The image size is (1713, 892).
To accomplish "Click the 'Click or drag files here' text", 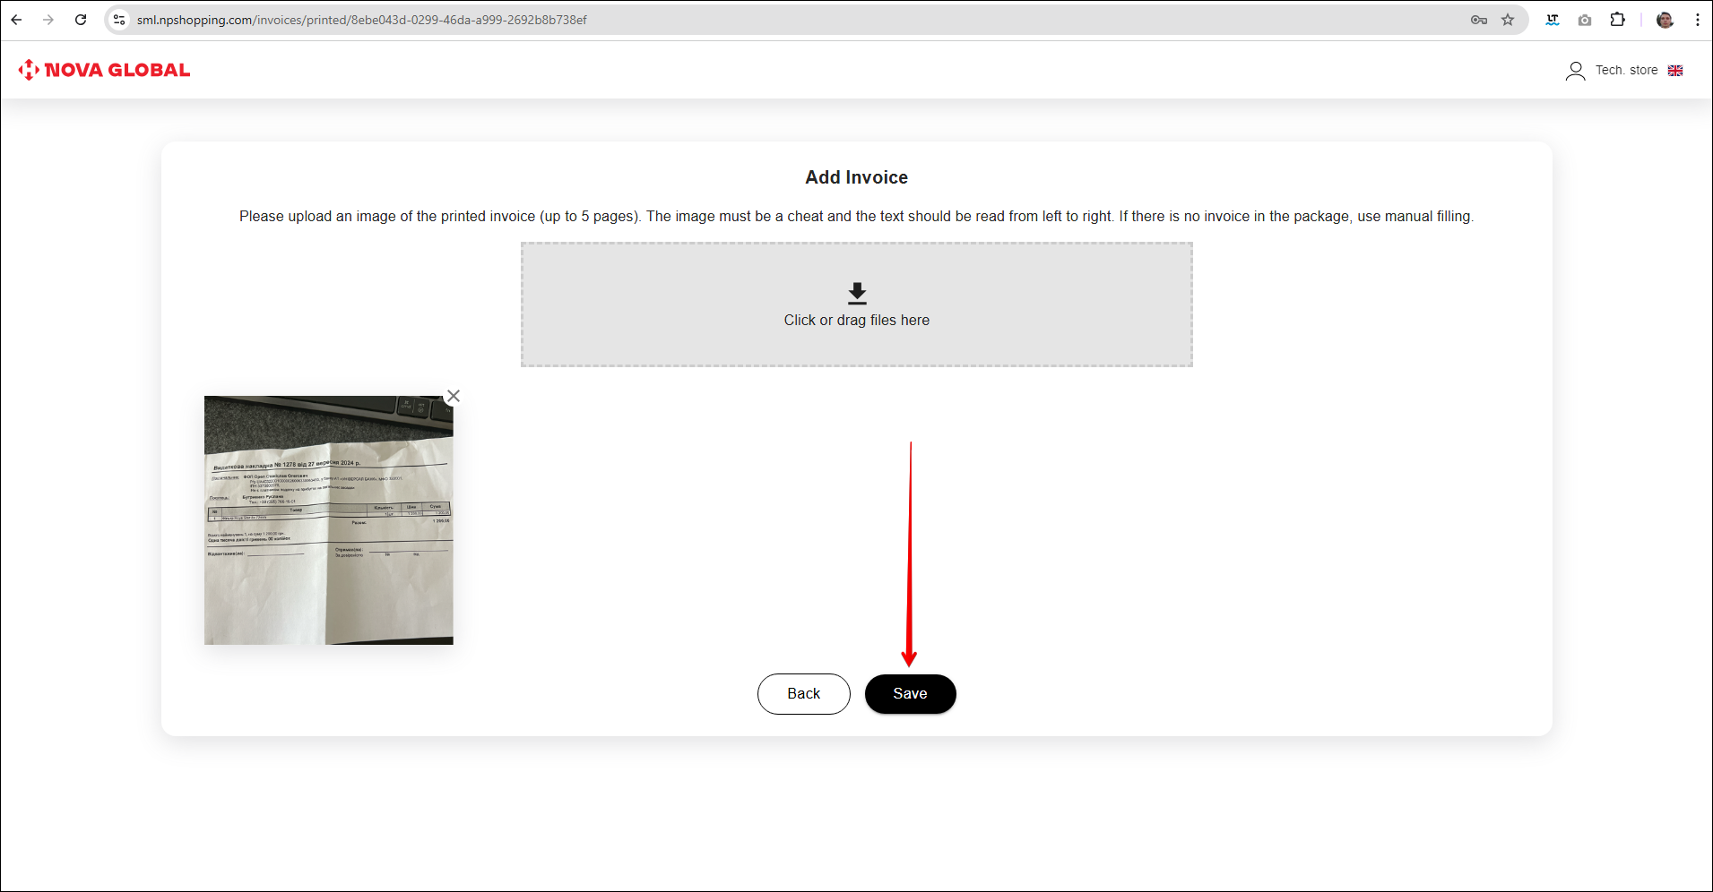I will pyautogui.click(x=856, y=321).
